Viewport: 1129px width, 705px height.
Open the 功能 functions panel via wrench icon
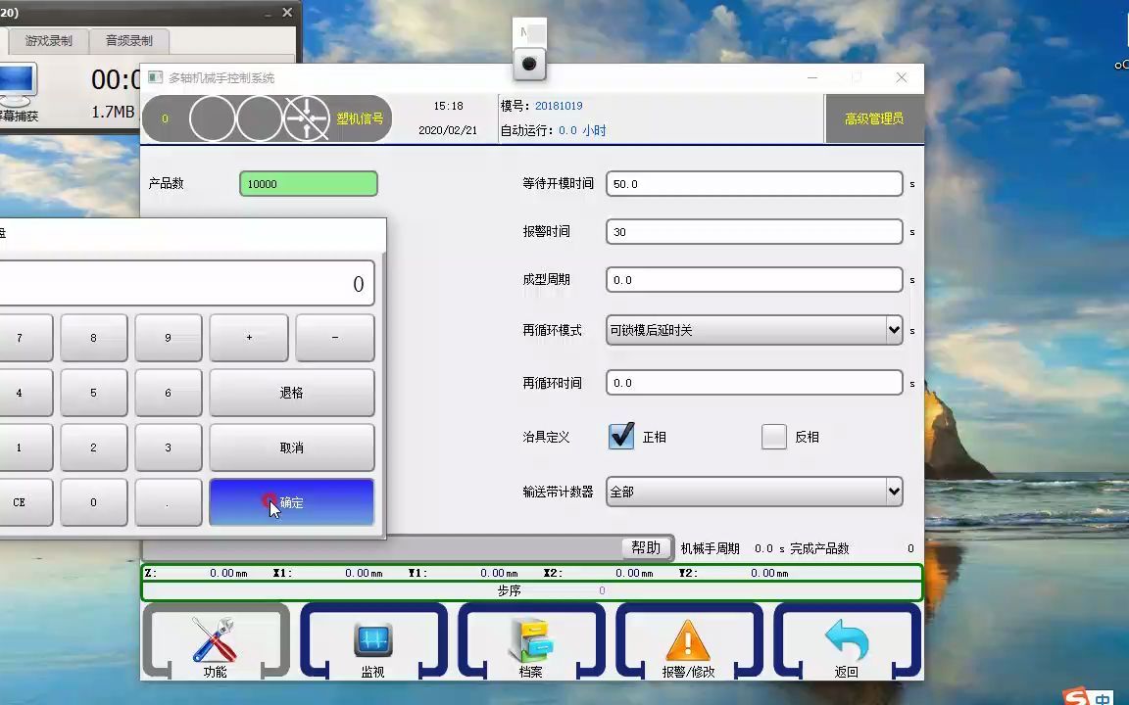pos(215,641)
